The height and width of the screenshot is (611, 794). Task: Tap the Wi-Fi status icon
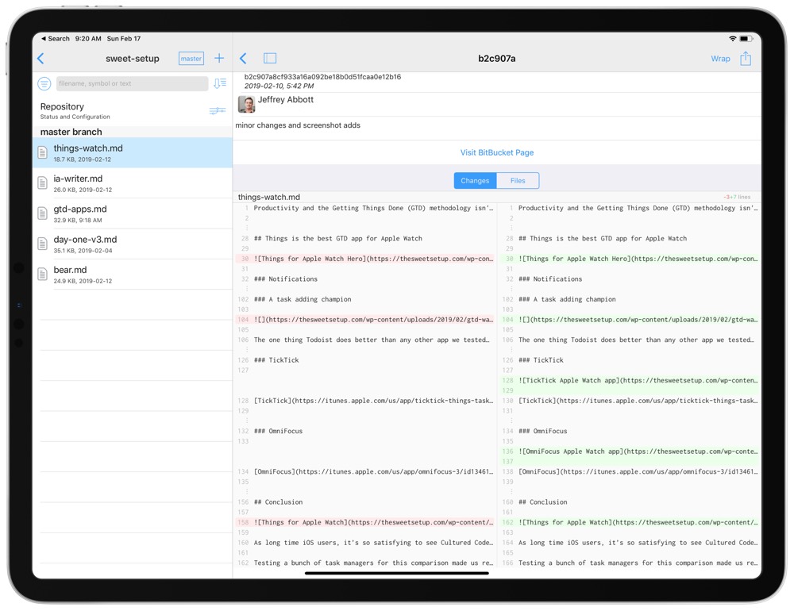pyautogui.click(x=732, y=38)
